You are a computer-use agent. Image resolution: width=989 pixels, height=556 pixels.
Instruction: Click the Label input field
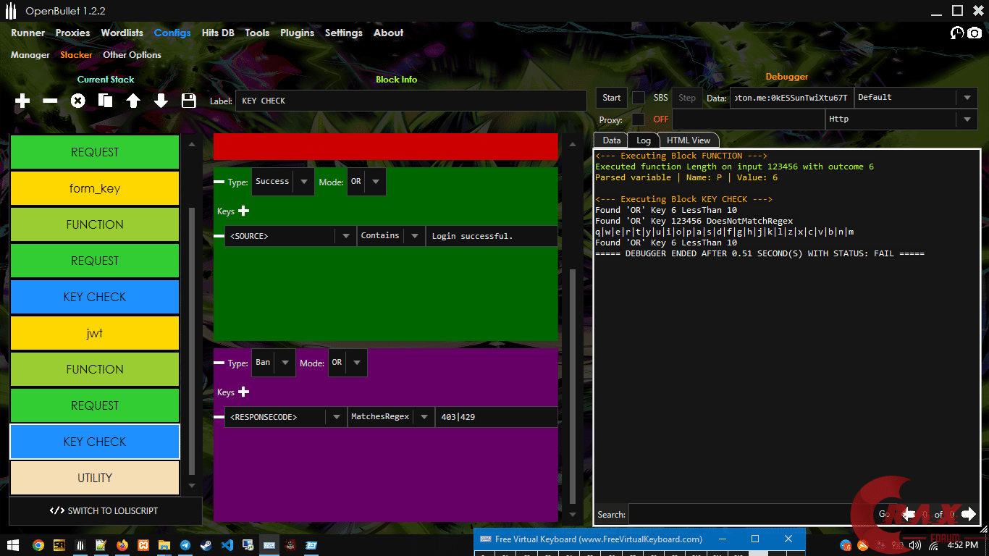(411, 101)
